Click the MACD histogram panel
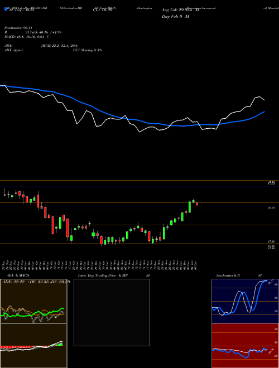Image resolution: width=279 pixels, height=368 pixels. 33,346
